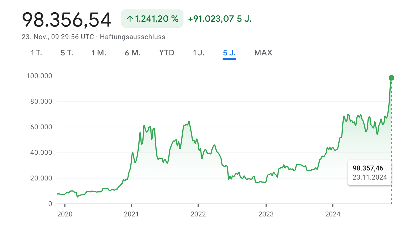Select the YTD range tab
Screen dimensions: 420x229
click(x=167, y=53)
